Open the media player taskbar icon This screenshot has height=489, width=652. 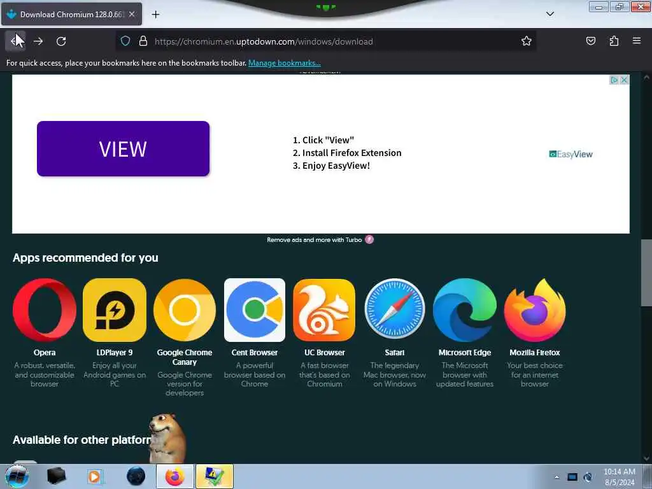[95, 476]
